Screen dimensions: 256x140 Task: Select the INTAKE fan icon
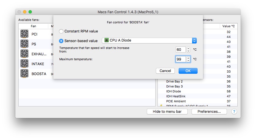tap(24, 64)
